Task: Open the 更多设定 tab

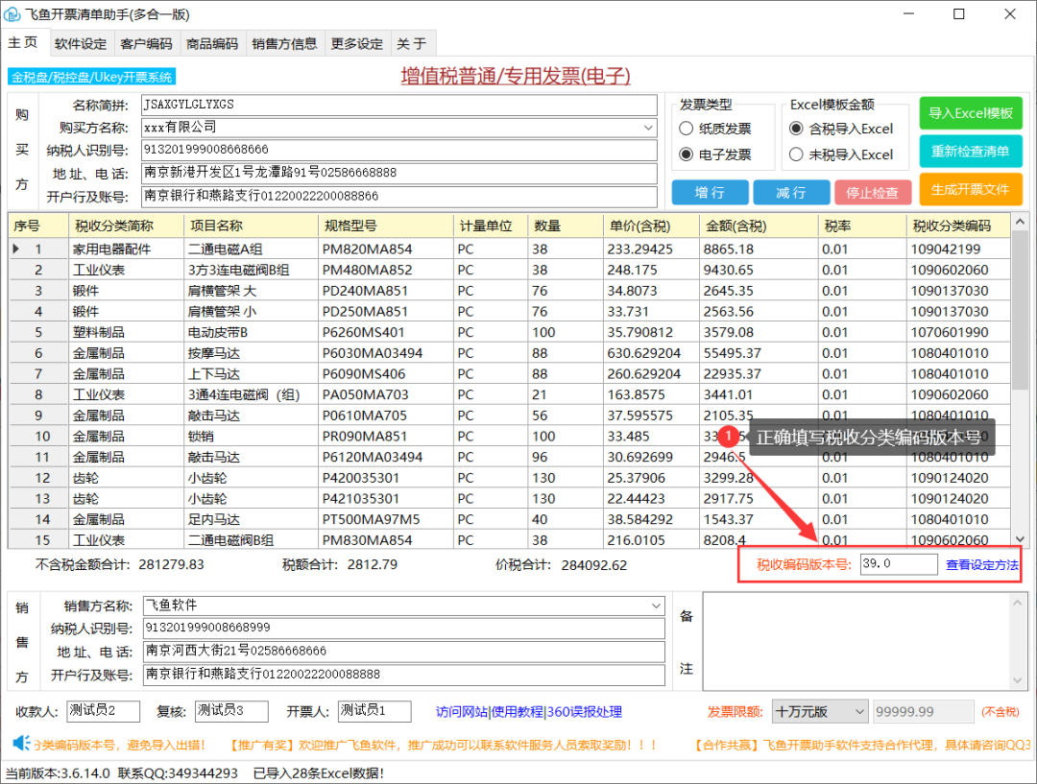Action: coord(357,43)
